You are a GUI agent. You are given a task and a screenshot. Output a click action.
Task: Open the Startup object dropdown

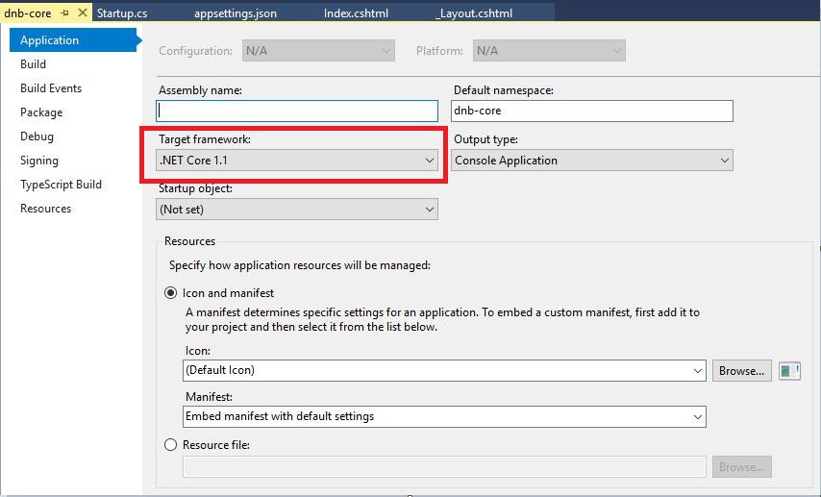point(297,209)
